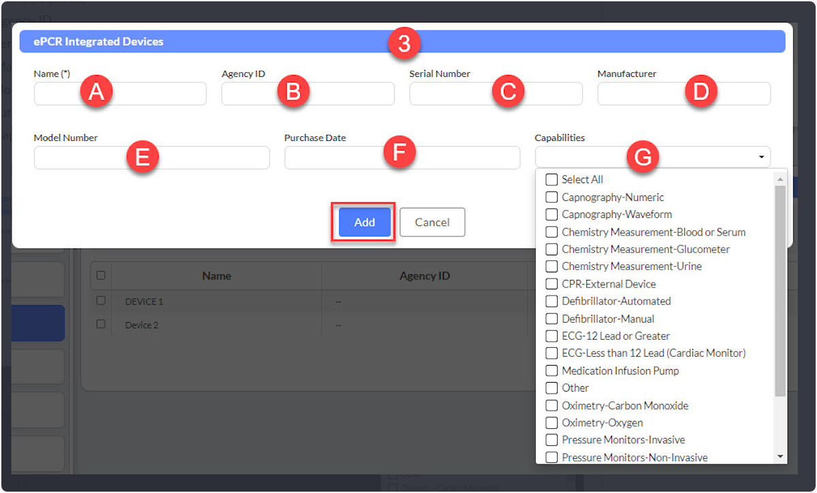Check CPR-External Device capability
This screenshot has height=493, width=817.
(551, 284)
